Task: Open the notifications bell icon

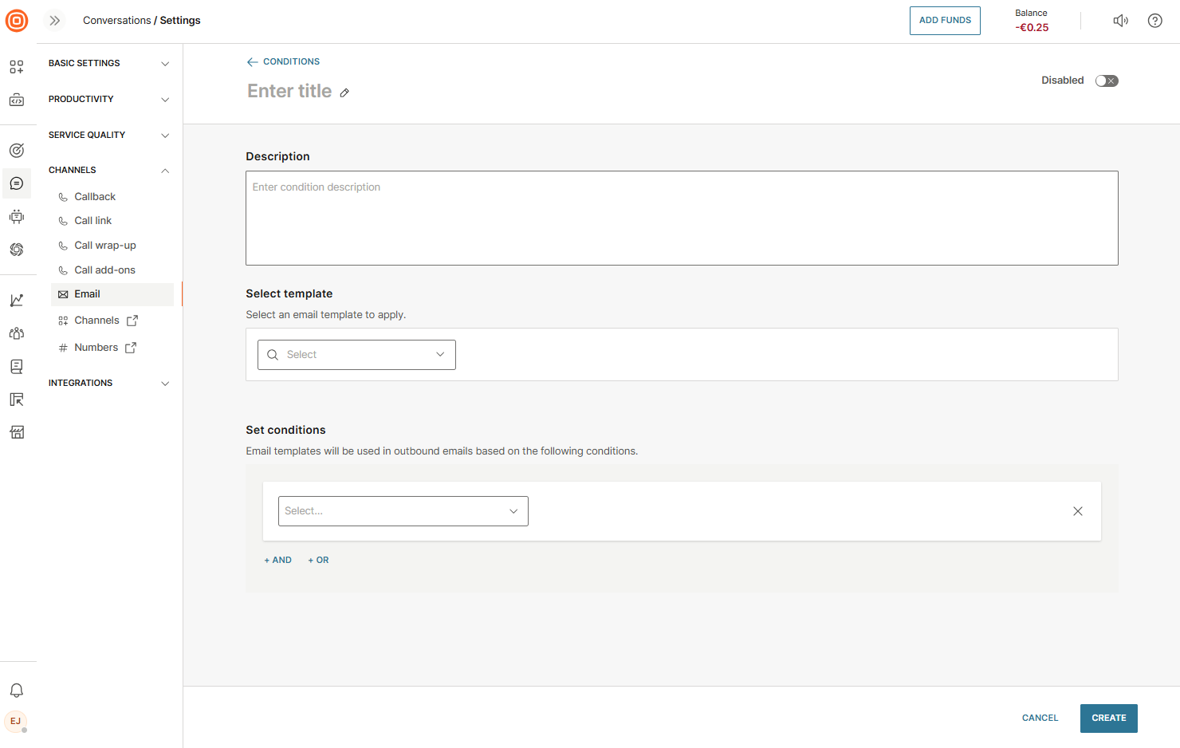Action: coord(17,691)
